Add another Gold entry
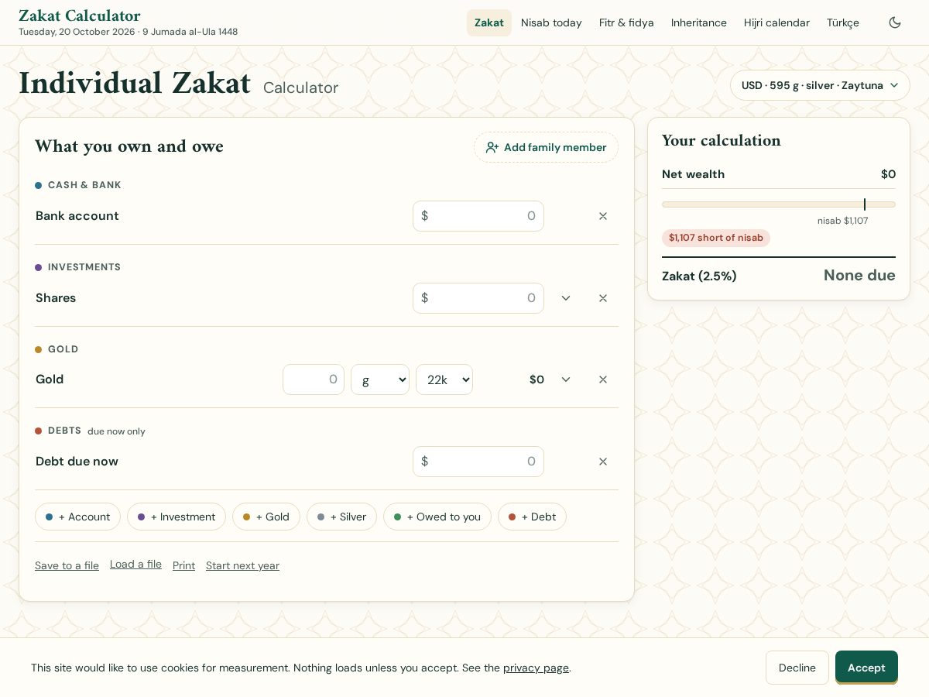The height and width of the screenshot is (697, 929). (266, 517)
